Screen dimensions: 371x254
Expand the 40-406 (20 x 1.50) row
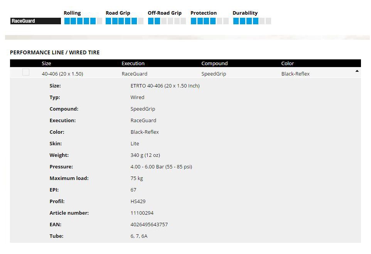(x=62, y=74)
